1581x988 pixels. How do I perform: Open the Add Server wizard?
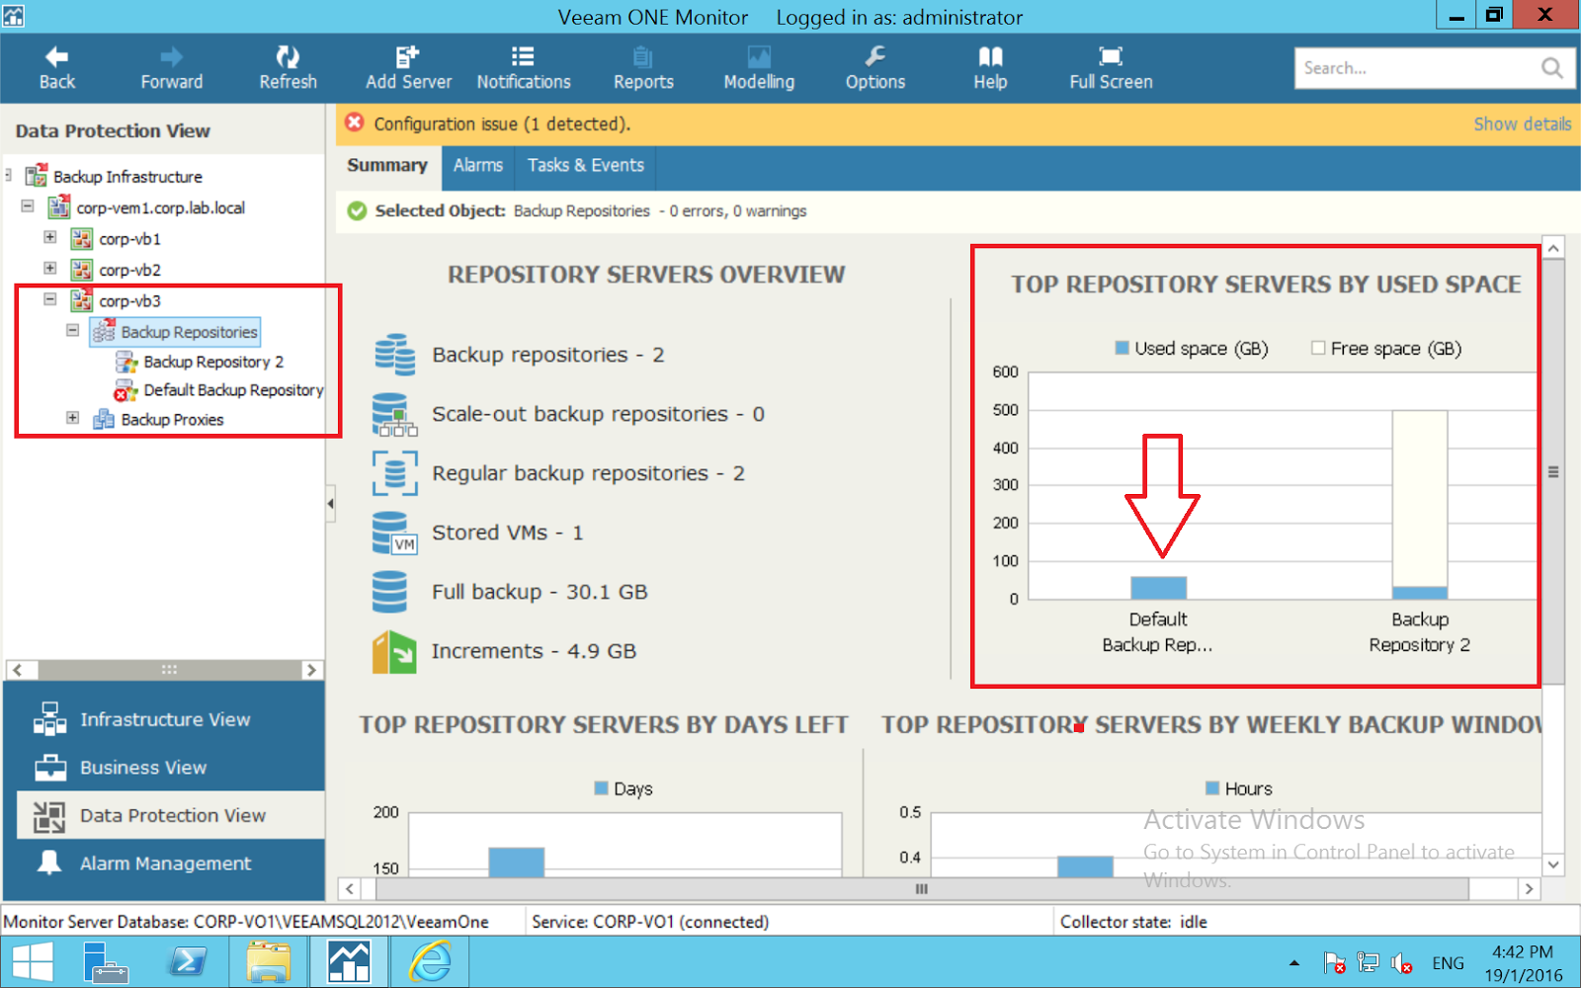click(408, 68)
